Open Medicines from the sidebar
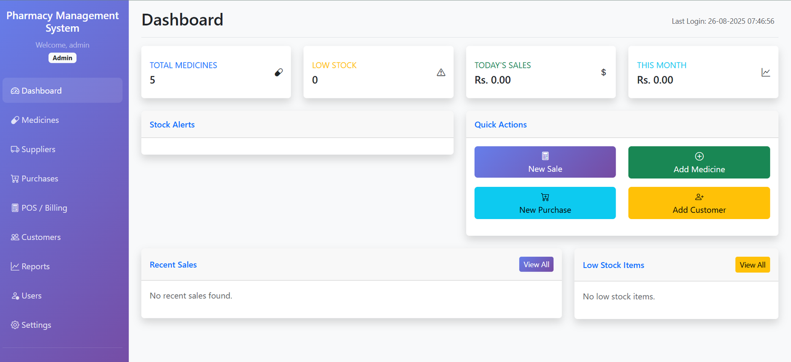The width and height of the screenshot is (791, 362). [x=40, y=120]
